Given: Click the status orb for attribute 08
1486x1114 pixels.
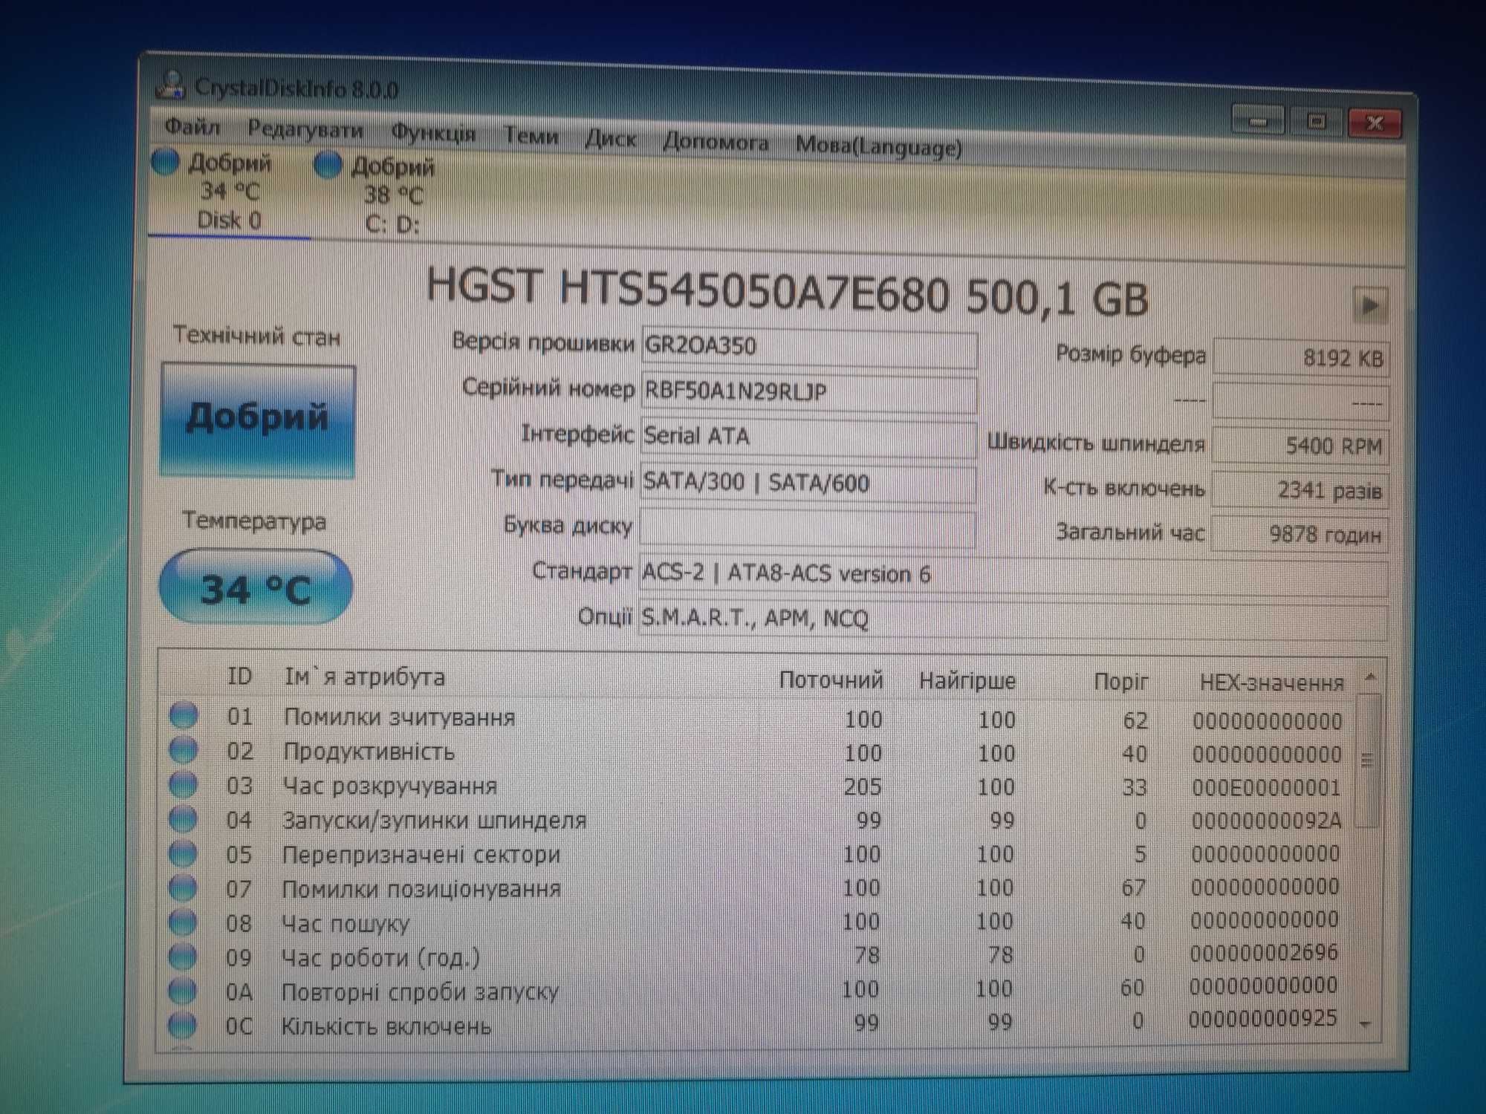Looking at the screenshot, I should 182,922.
